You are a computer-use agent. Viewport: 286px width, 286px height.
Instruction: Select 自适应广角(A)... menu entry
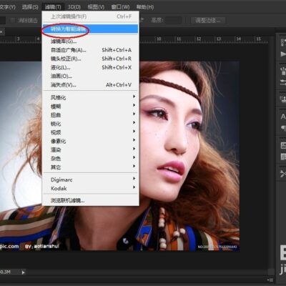[x=91, y=50]
